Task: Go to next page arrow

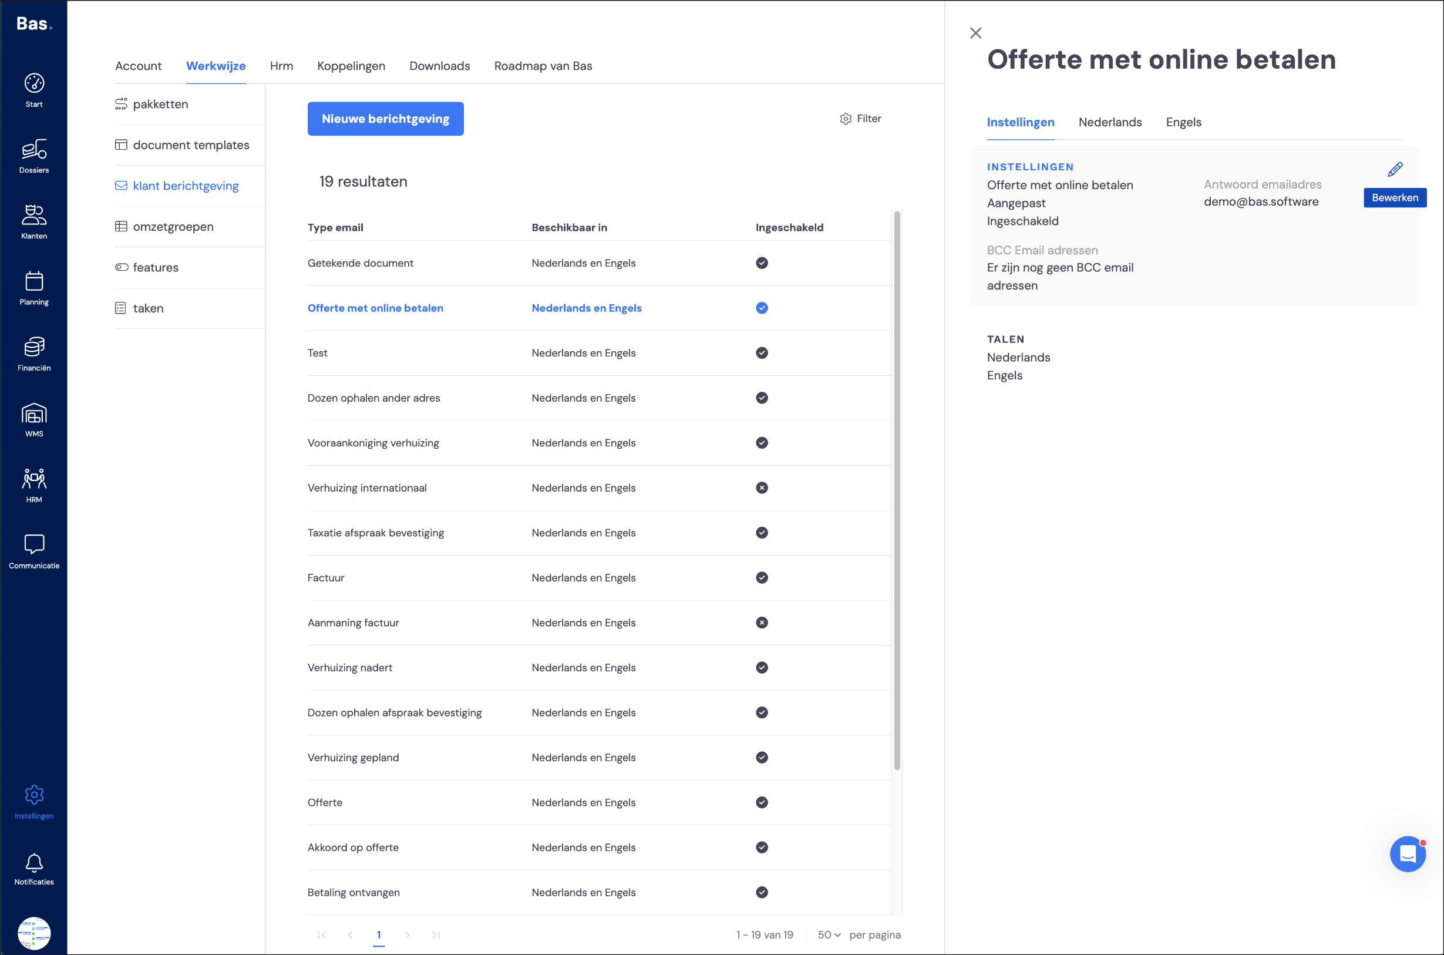Action: pos(408,935)
